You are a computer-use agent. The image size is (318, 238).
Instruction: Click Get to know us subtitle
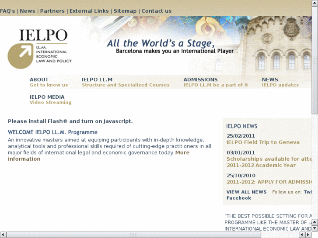coord(49,85)
